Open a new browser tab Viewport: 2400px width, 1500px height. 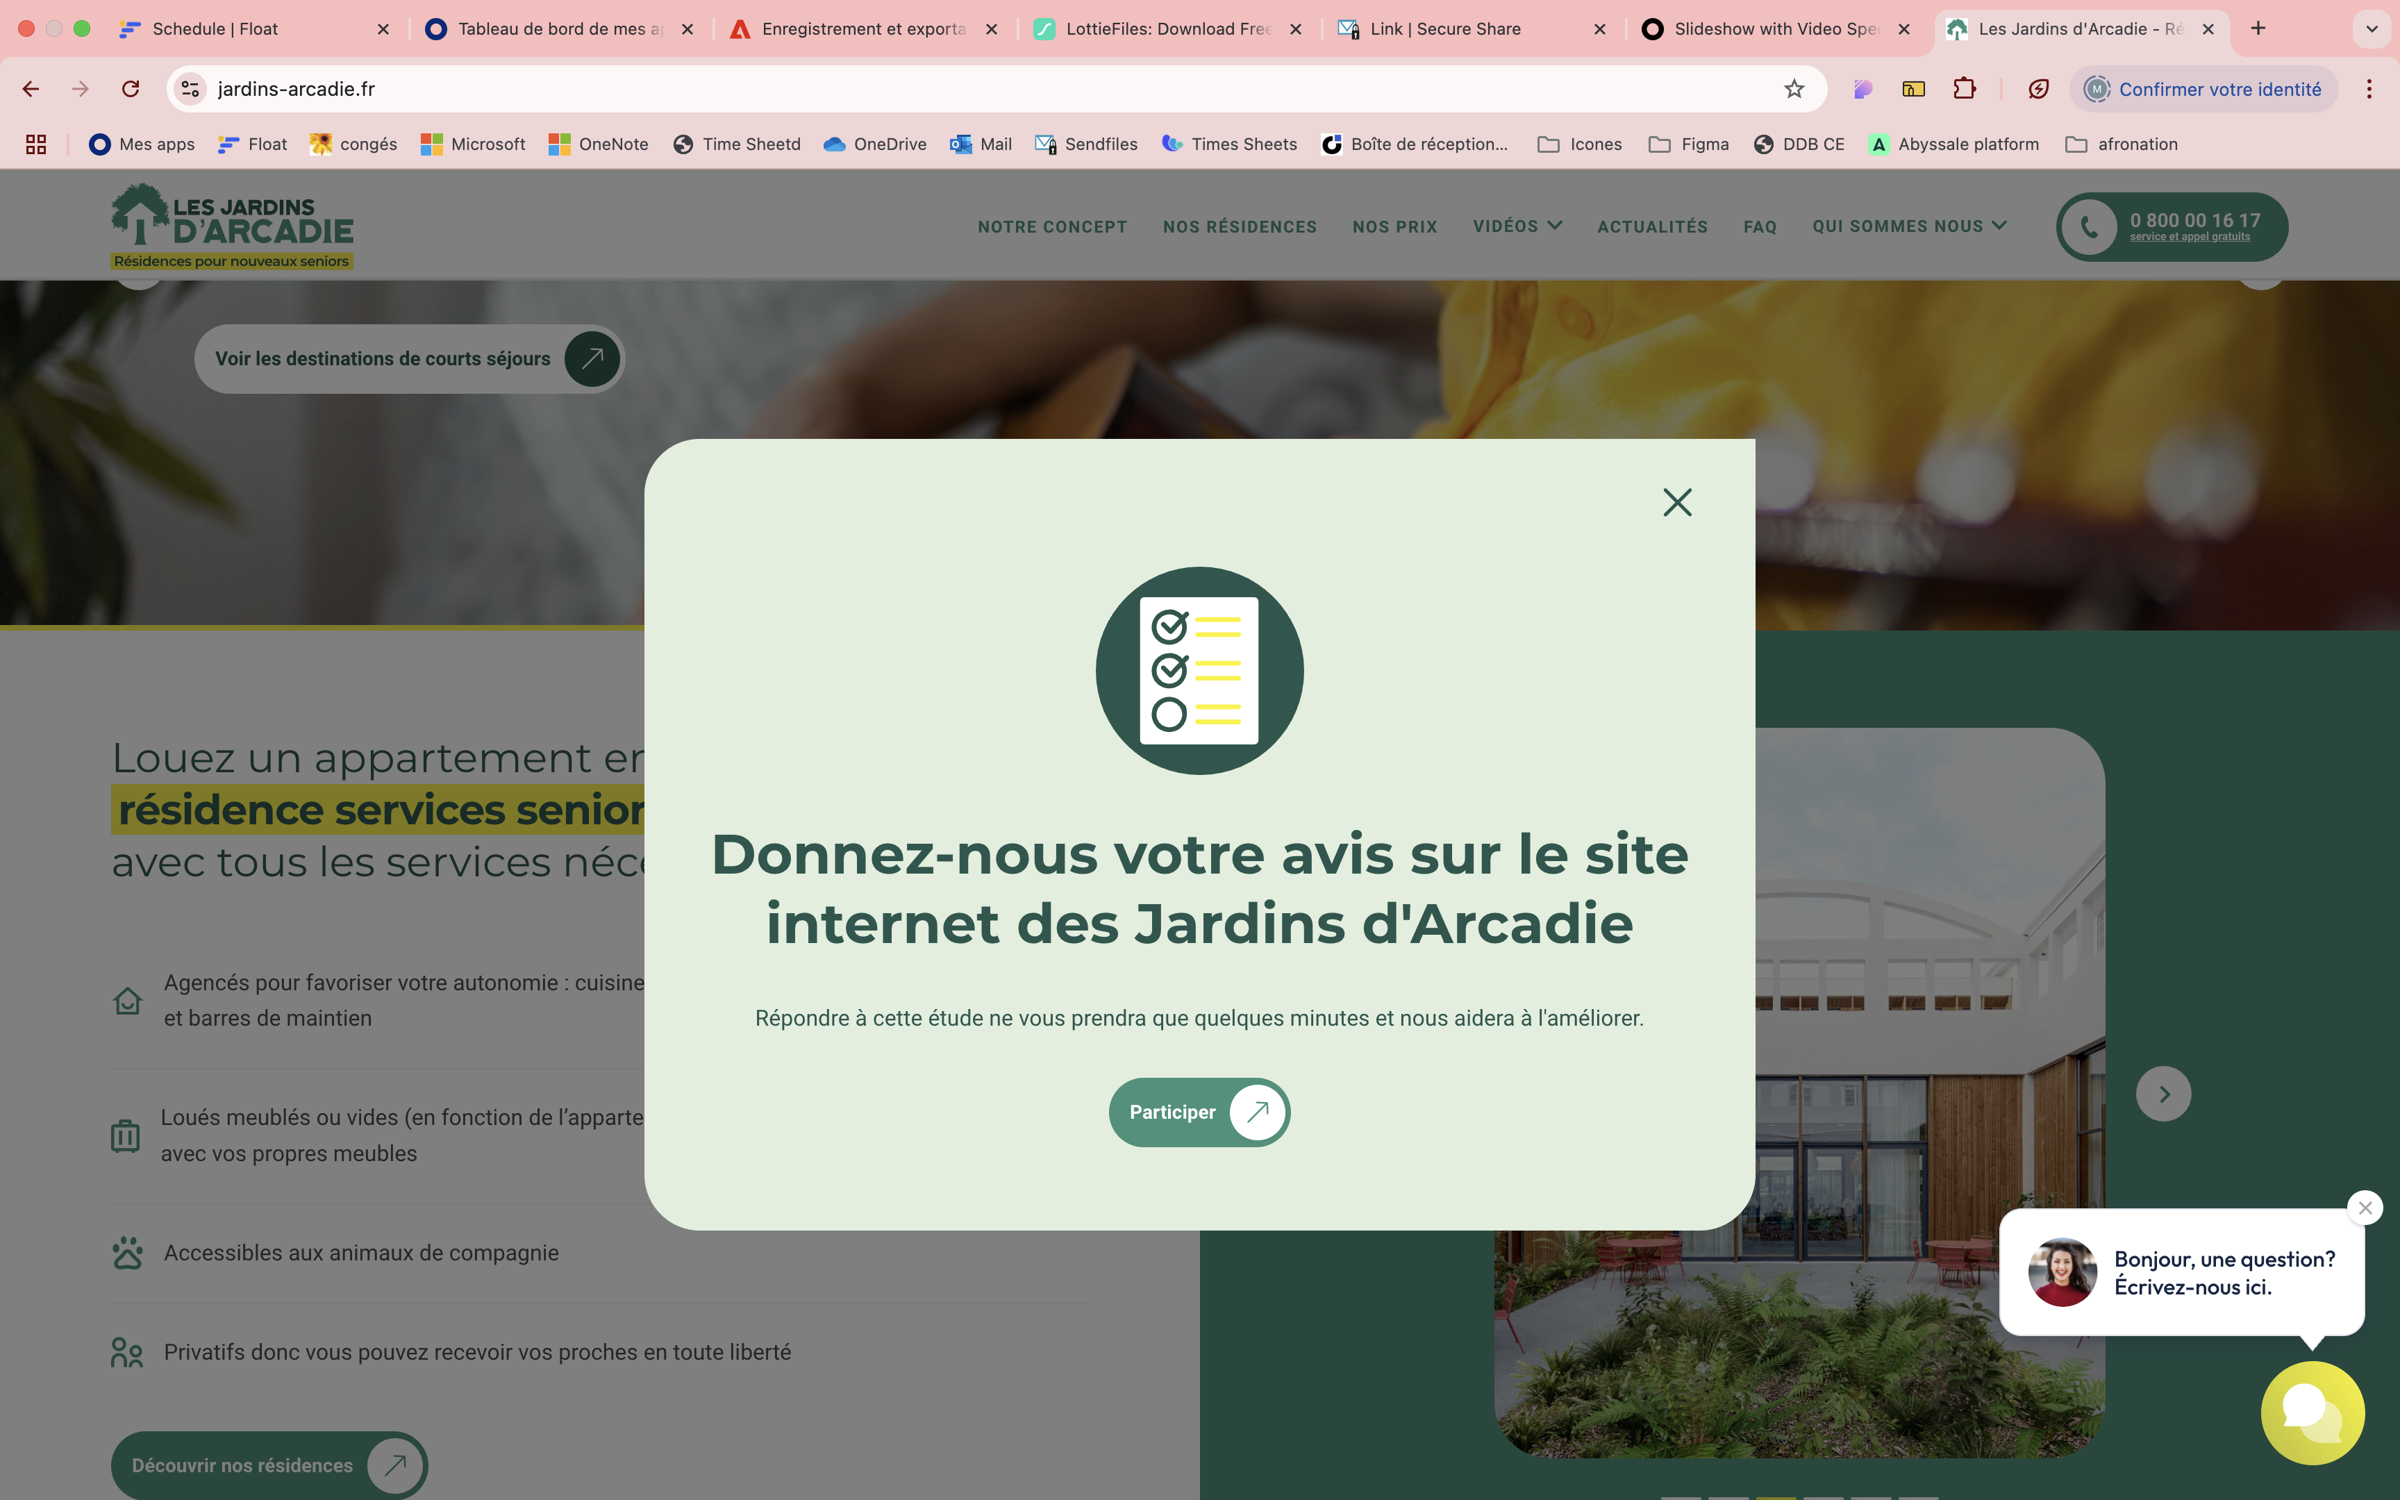2258,28
